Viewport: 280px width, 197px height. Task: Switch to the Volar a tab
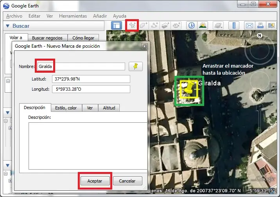(x=16, y=38)
